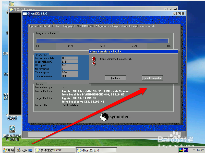Screen dimensions: 205x153
Task: Click the MB copied value 4401
Action: [69, 65]
